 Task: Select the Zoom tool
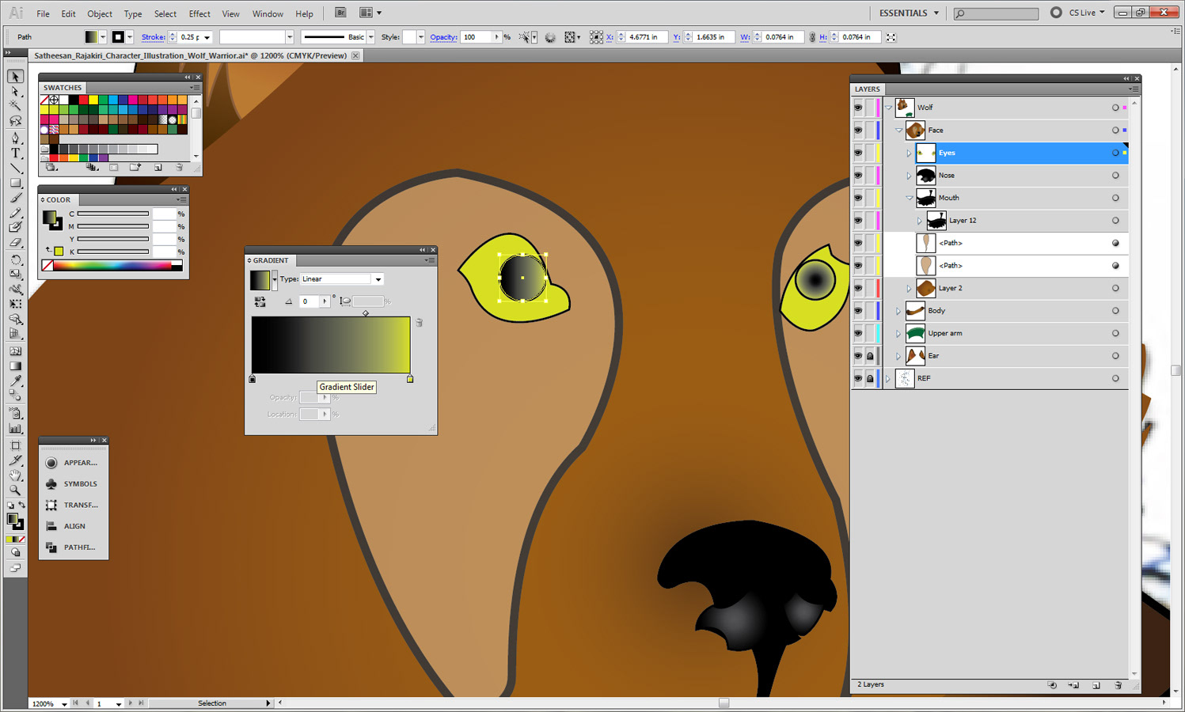pos(15,490)
